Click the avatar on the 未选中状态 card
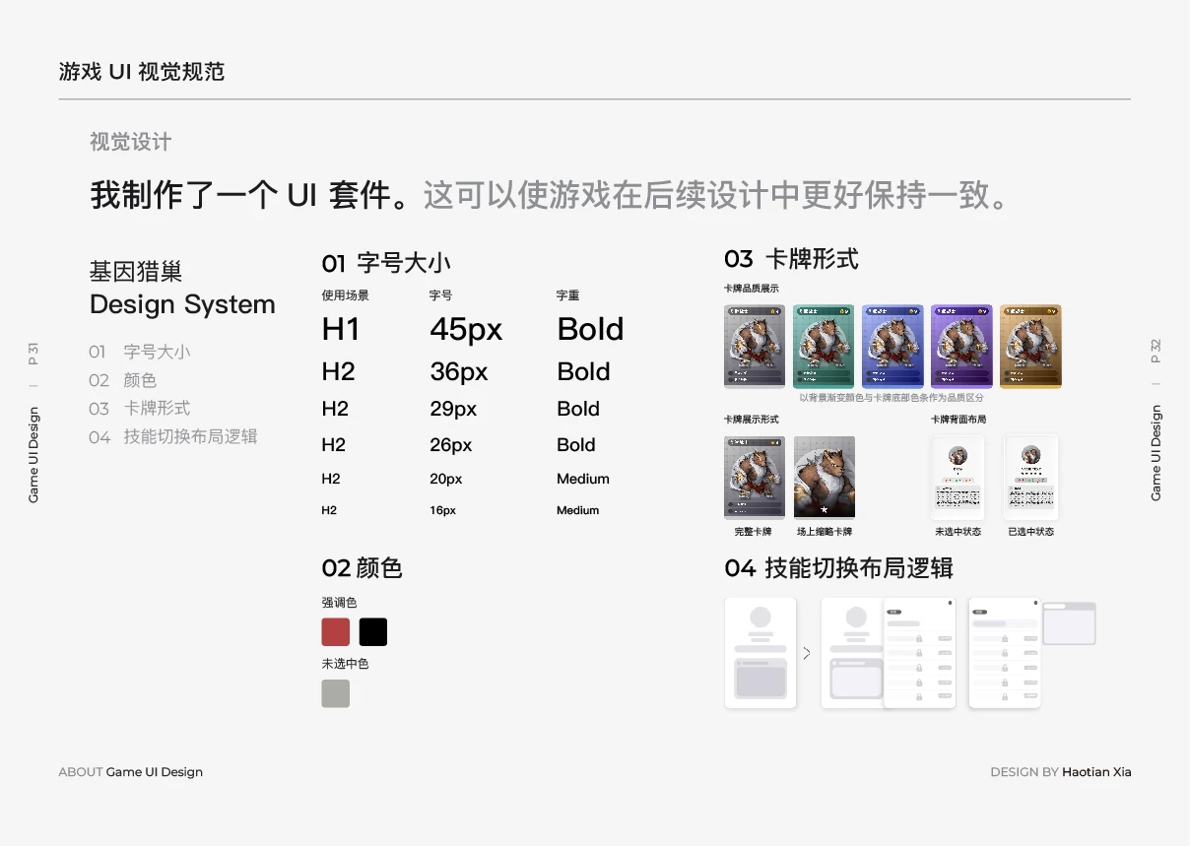This screenshot has height=846, width=1190. point(958,455)
